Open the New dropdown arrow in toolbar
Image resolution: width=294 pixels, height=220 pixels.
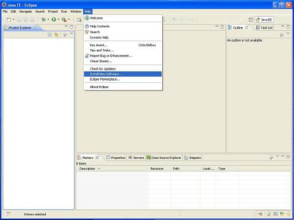(14, 19)
